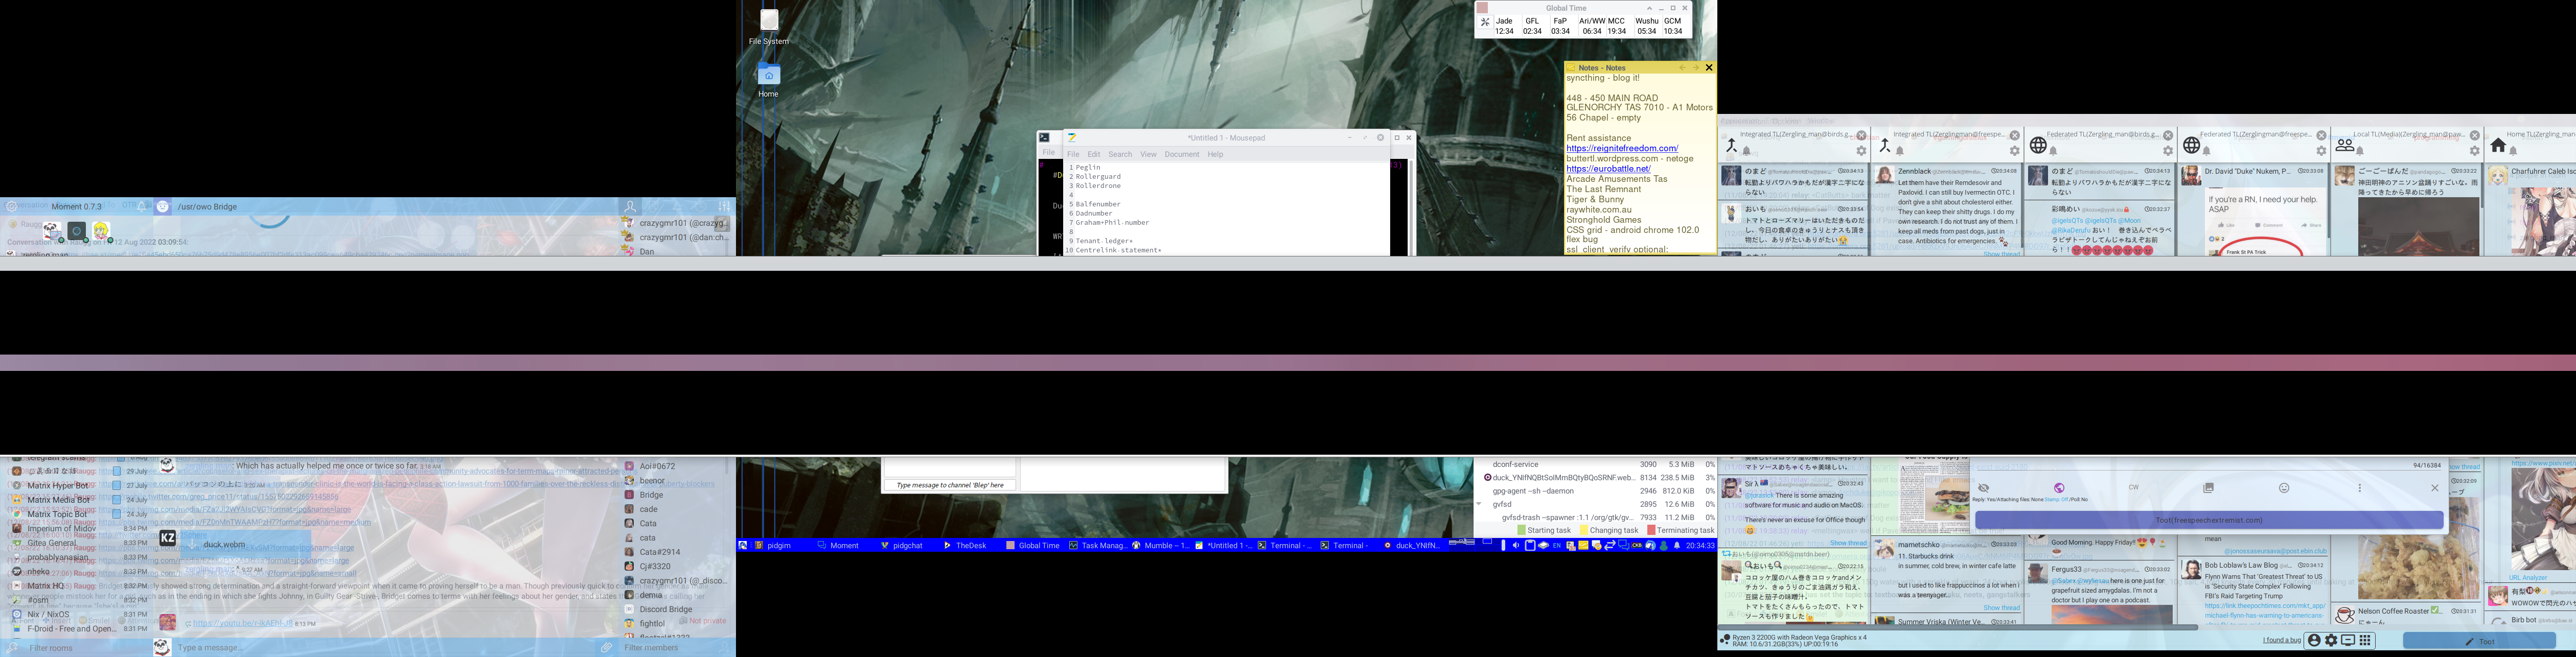Open the composer three-dots more menu
The height and width of the screenshot is (657, 2576).
coord(2359,488)
